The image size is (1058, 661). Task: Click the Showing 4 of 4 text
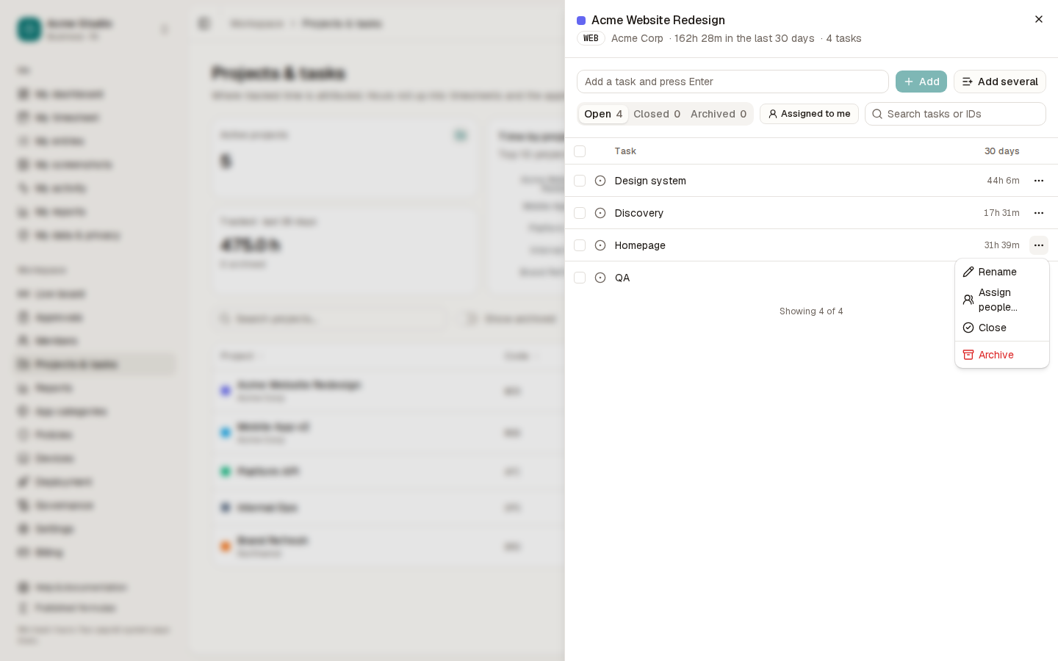point(811,311)
